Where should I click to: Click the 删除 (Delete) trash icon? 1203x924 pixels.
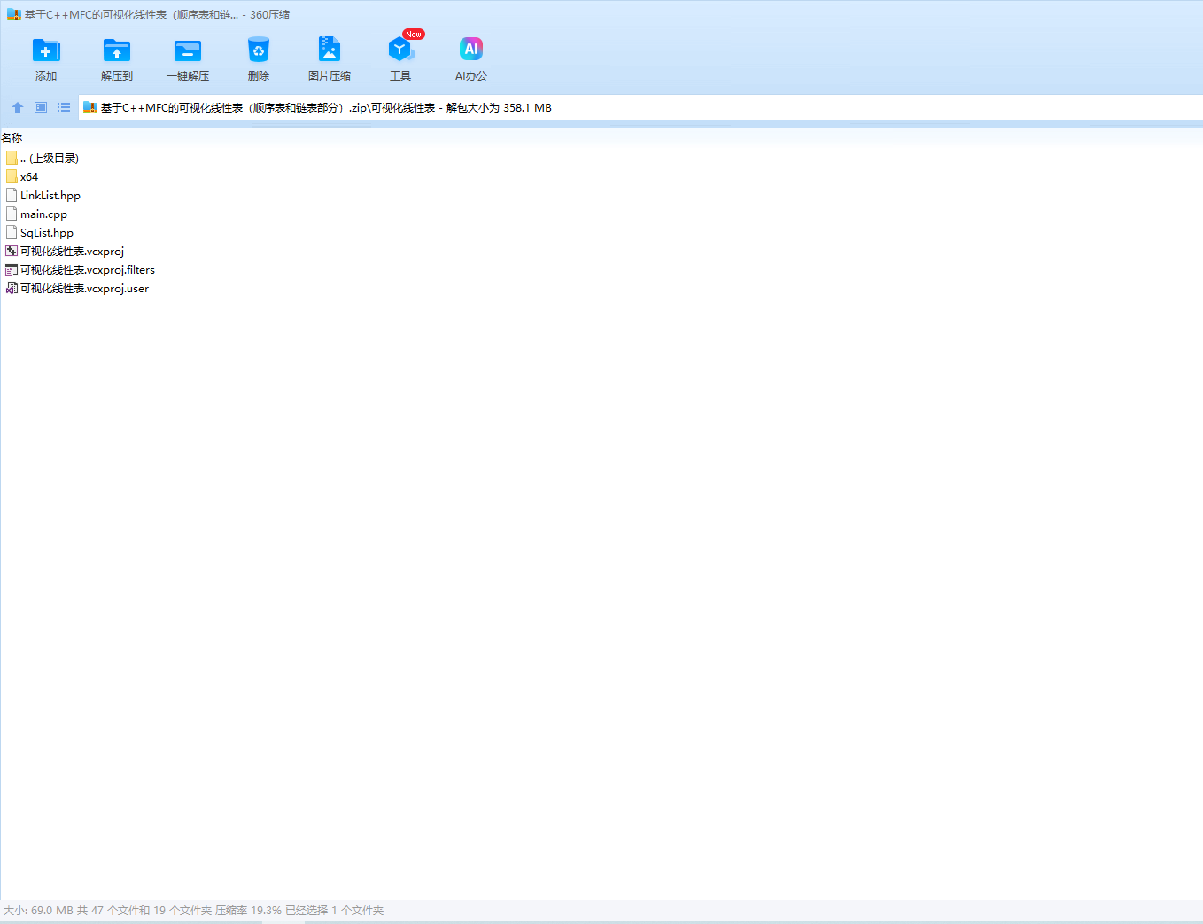pyautogui.click(x=259, y=50)
